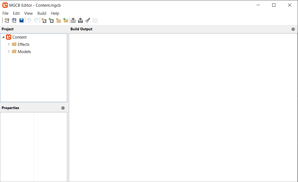Click the New Project toolbar icon
The height and width of the screenshot is (182, 298).
pos(7,20)
